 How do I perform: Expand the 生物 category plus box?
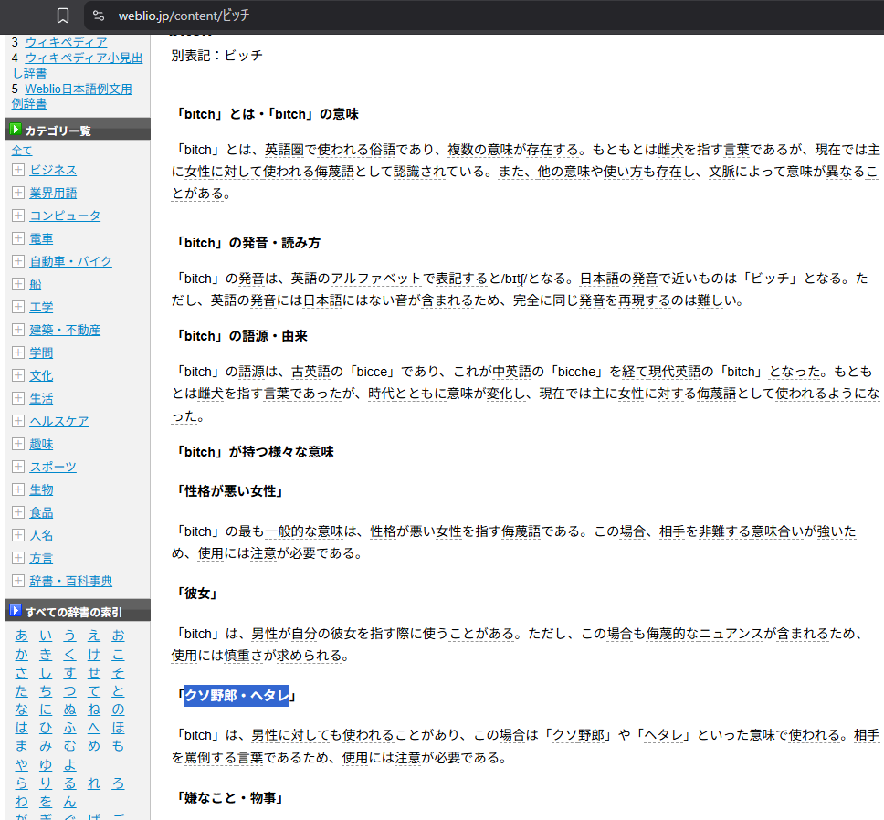pyautogui.click(x=18, y=489)
